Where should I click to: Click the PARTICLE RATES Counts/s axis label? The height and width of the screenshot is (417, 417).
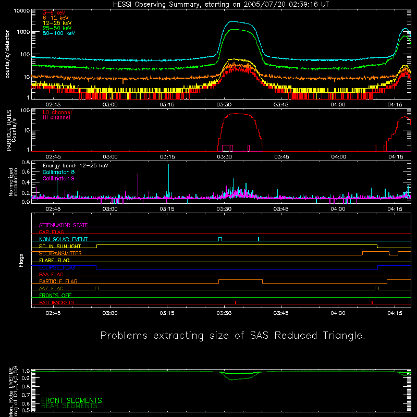pyautogui.click(x=11, y=130)
